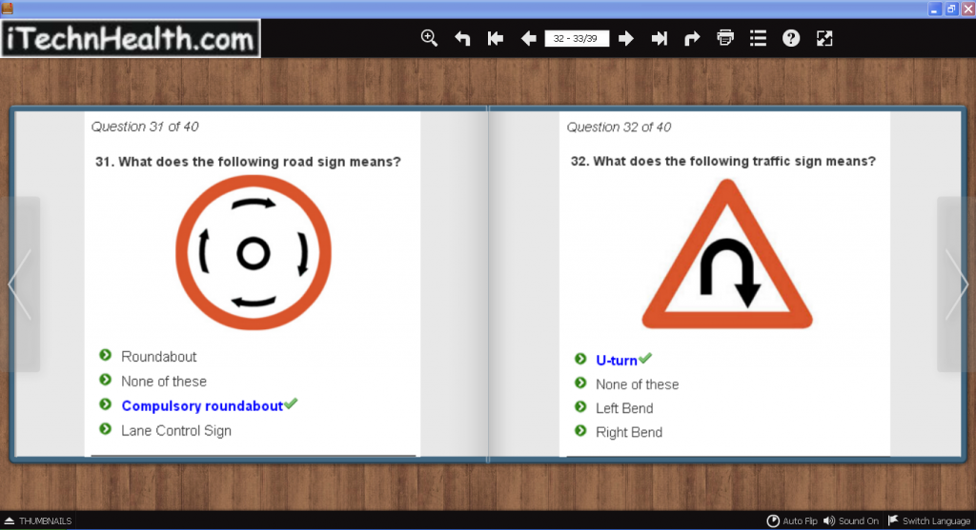
Task: Open the help question mark icon
Action: pos(790,38)
